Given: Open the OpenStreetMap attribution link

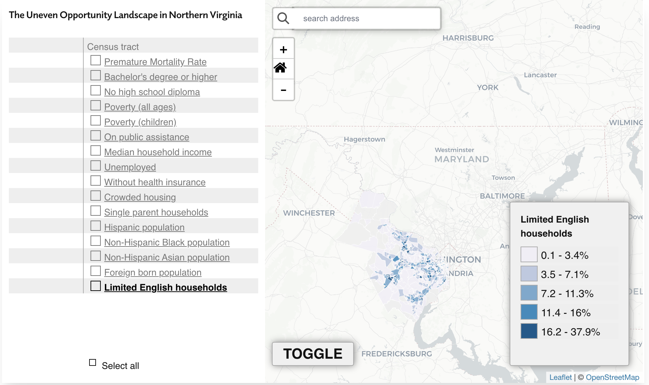Looking at the screenshot, I should [612, 377].
